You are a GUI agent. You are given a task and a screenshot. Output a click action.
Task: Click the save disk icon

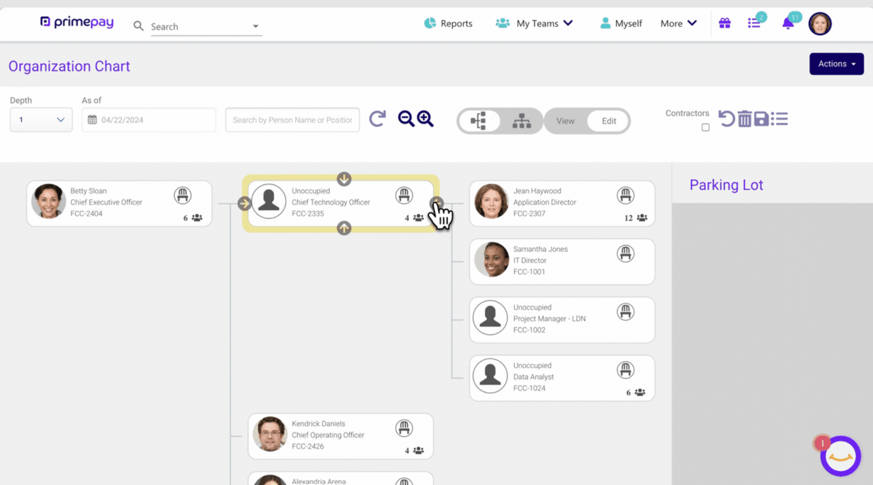click(761, 119)
